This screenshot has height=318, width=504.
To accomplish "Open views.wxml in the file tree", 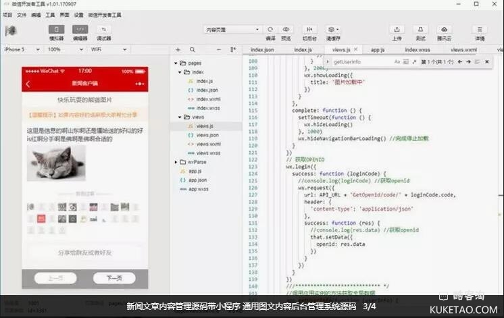I will 209,144.
